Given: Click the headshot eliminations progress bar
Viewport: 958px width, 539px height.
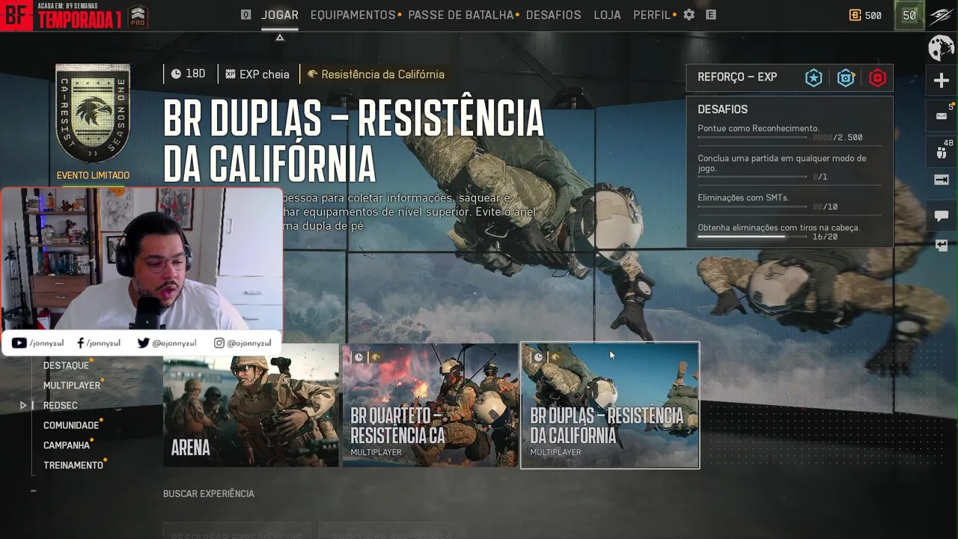Looking at the screenshot, I should click(752, 237).
